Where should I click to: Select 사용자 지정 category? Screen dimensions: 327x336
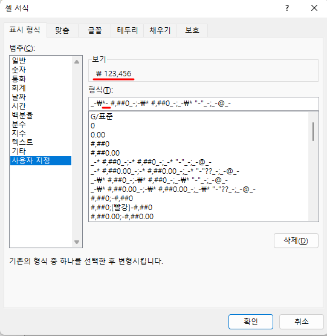click(x=40, y=160)
